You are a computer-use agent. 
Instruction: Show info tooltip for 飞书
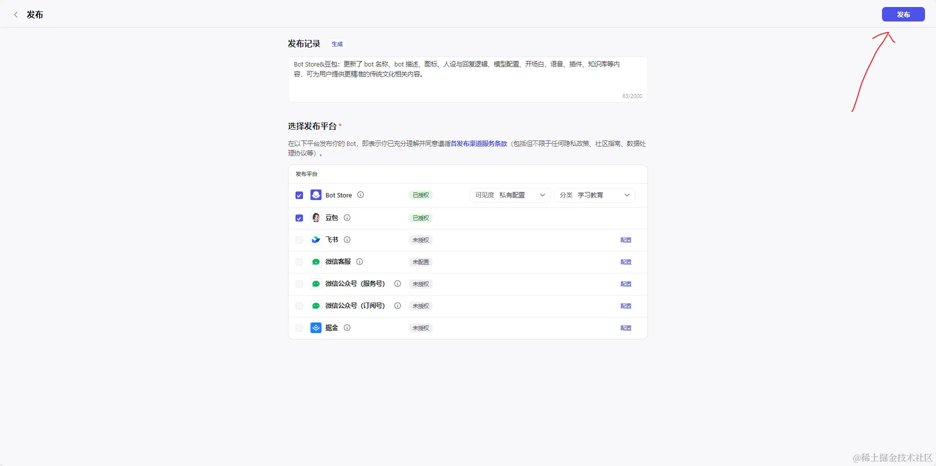[x=347, y=239]
